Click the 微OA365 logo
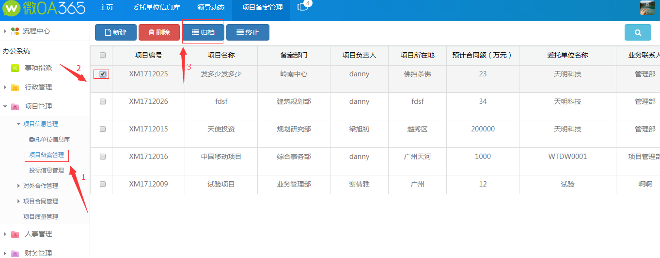The image size is (660, 258). [44, 8]
